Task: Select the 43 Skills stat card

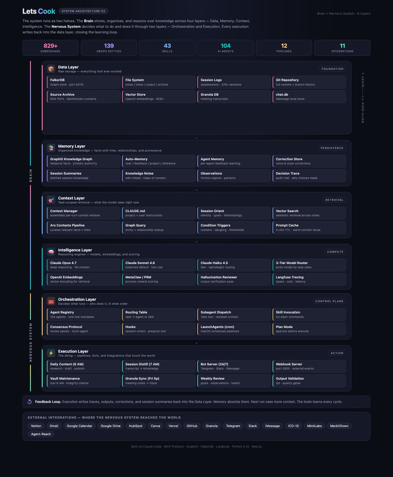Action: (167, 48)
